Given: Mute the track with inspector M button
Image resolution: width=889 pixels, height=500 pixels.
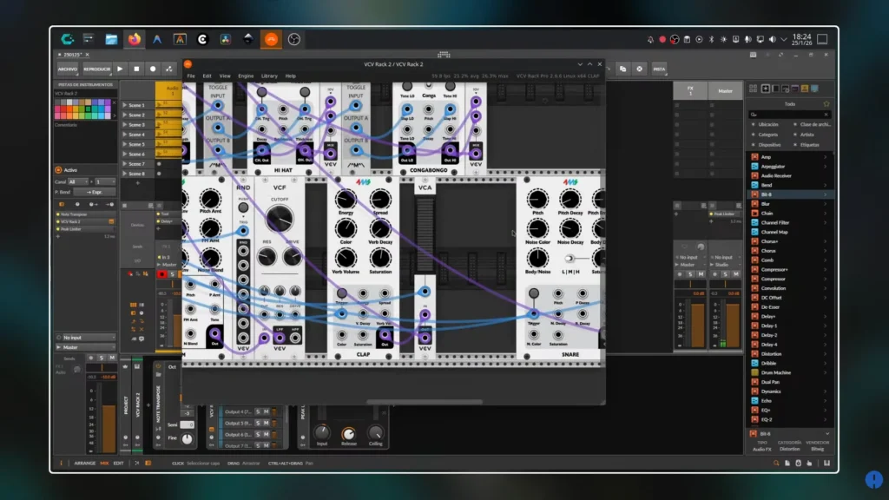Looking at the screenshot, I should tap(112, 359).
